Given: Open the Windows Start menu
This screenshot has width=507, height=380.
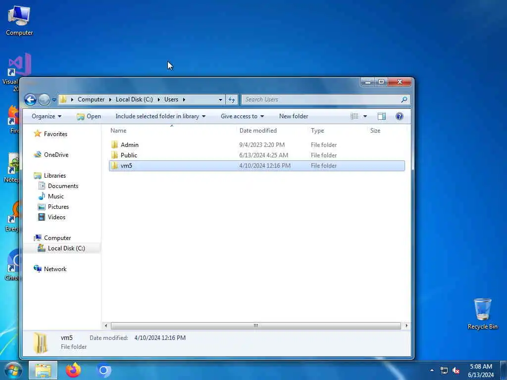Looking at the screenshot, I should (x=13, y=370).
